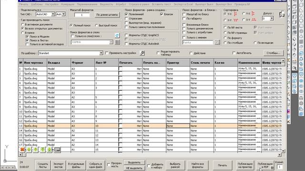This screenshot has width=305, height=171.
Task: Select В папке radio button
Action: [x=22, y=33]
